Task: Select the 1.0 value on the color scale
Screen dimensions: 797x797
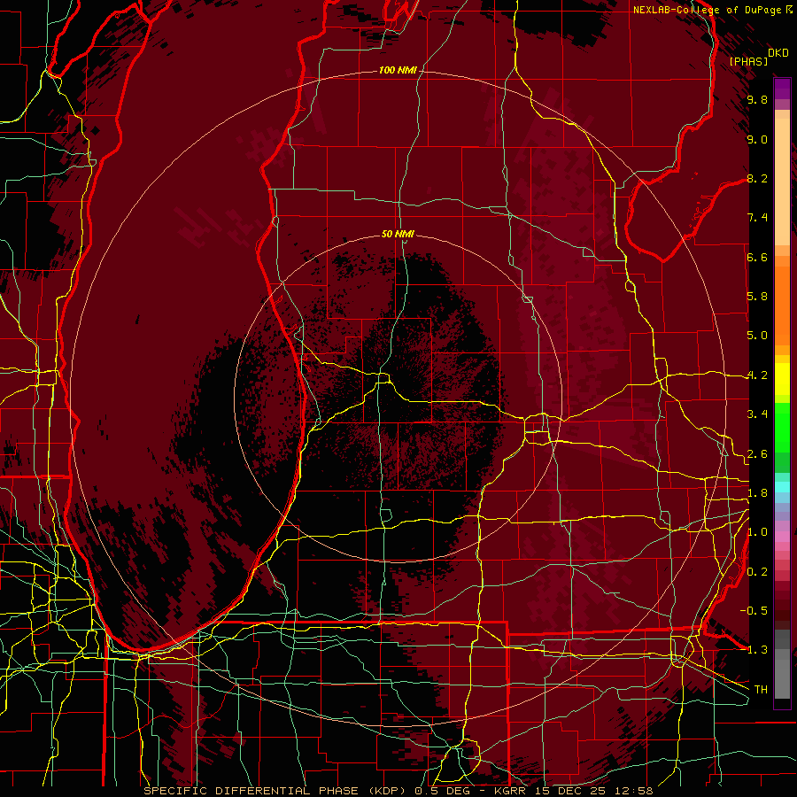Action: point(757,532)
